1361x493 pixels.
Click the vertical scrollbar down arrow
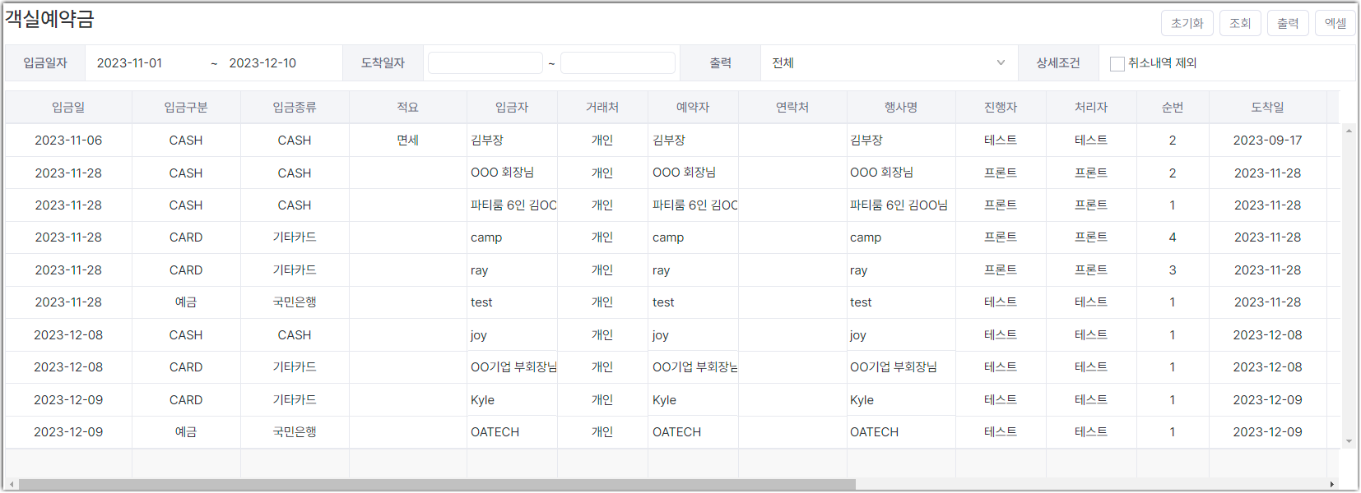(x=1349, y=442)
